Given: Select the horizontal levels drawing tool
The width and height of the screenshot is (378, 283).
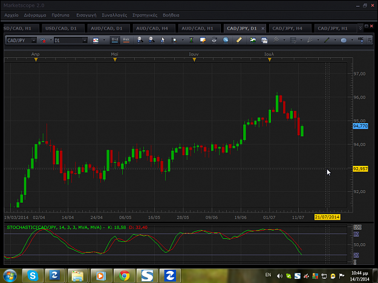Looking at the screenshot, I should [x=293, y=40].
